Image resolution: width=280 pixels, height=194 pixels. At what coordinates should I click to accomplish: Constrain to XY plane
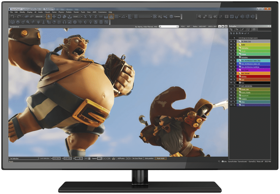point(101,17)
